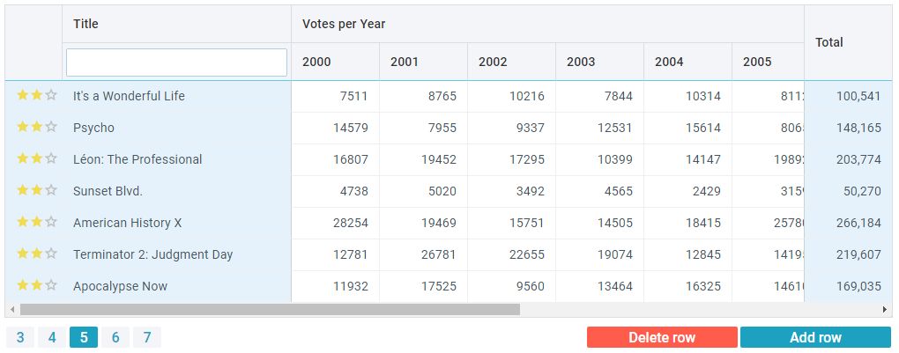Screen dimensions: 899x353
Task: Click star rating for It's a Wonderful Life
Action: pyautogui.click(x=36, y=96)
